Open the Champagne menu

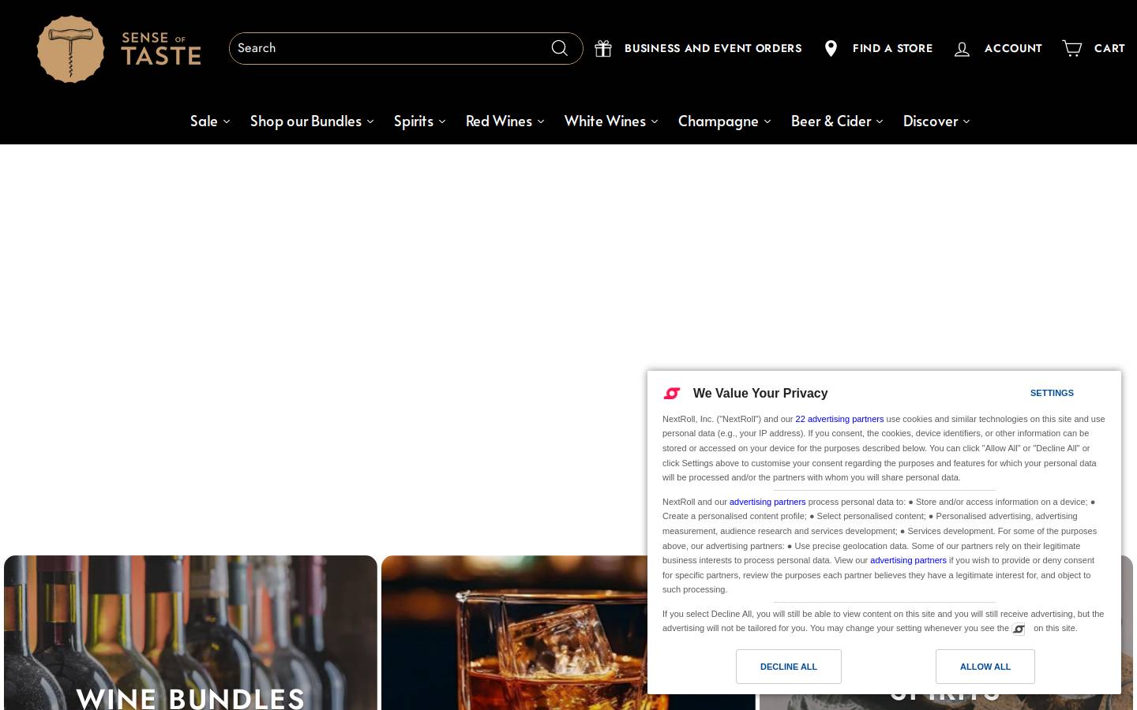coord(719,121)
